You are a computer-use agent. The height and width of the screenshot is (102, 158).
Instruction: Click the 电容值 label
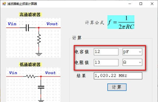(82, 52)
